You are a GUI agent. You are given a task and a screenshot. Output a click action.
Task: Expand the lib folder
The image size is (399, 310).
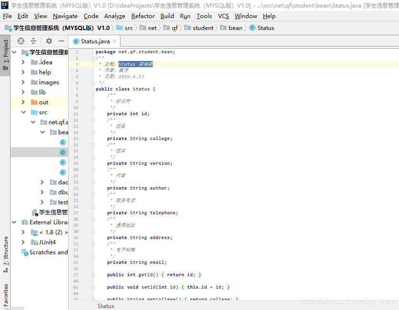pos(23,92)
